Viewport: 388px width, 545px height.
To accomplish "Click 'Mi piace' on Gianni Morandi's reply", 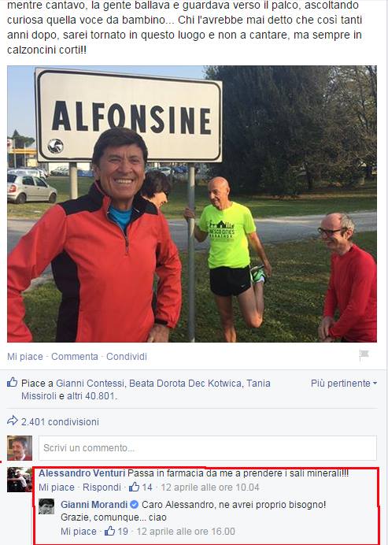I will pyautogui.click(x=79, y=532).
